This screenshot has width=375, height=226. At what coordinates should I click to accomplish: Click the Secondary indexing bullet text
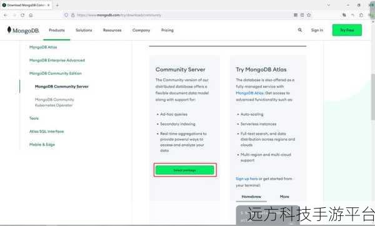tap(177, 124)
